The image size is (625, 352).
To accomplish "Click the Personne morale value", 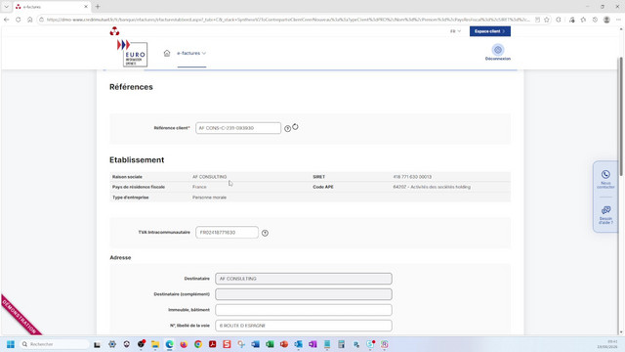I will [x=209, y=198].
